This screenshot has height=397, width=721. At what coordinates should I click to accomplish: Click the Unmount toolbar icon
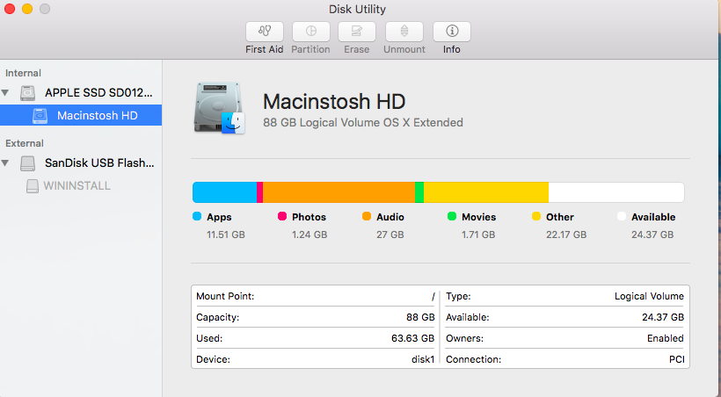(x=404, y=32)
